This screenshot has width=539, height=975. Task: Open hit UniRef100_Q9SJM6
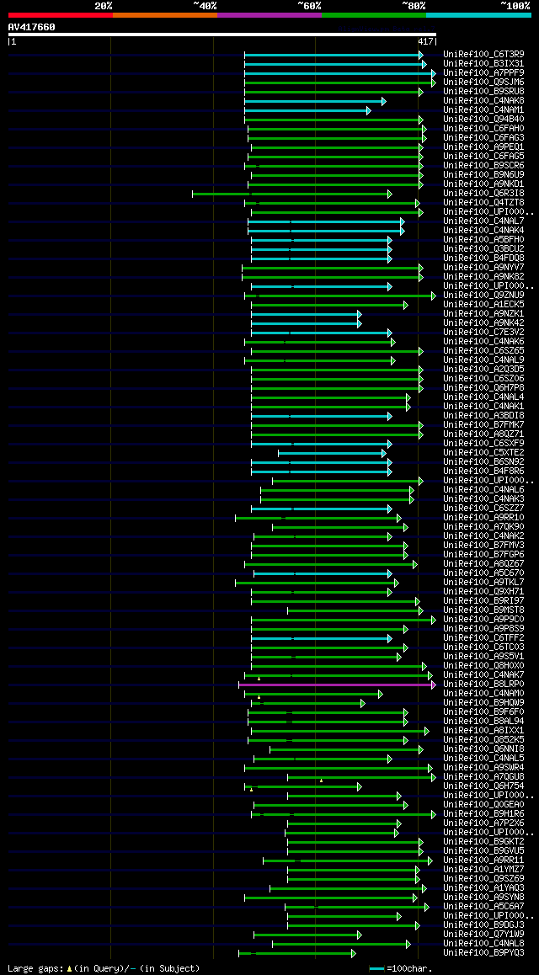tap(483, 82)
